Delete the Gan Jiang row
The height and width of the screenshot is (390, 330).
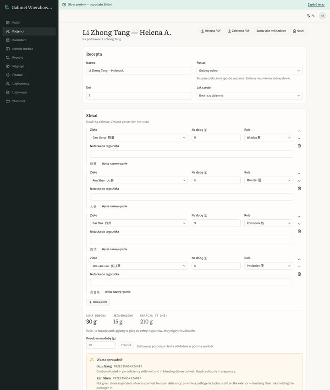pos(299,146)
